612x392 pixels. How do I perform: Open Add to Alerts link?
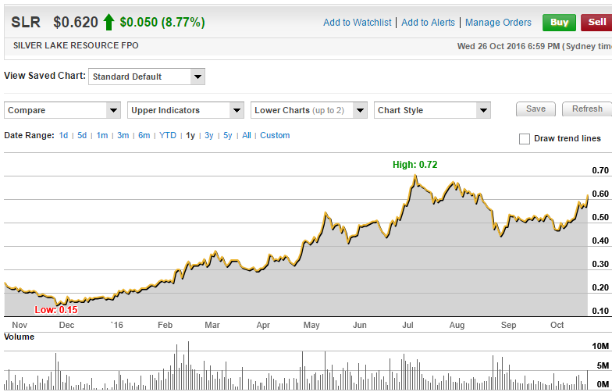click(x=428, y=23)
